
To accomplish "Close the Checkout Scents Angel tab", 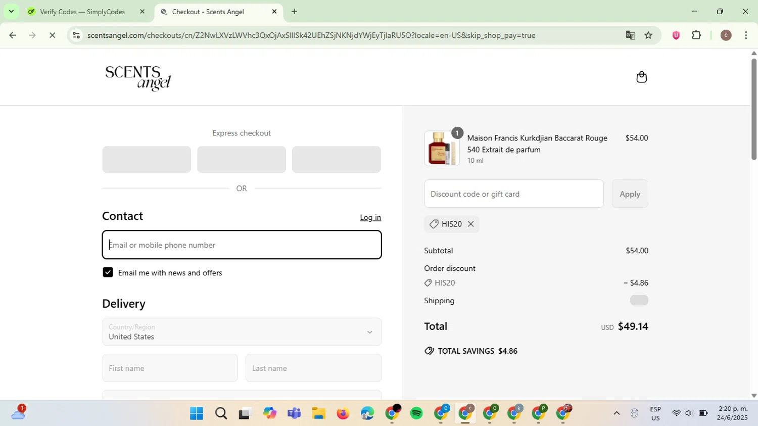I will [274, 12].
